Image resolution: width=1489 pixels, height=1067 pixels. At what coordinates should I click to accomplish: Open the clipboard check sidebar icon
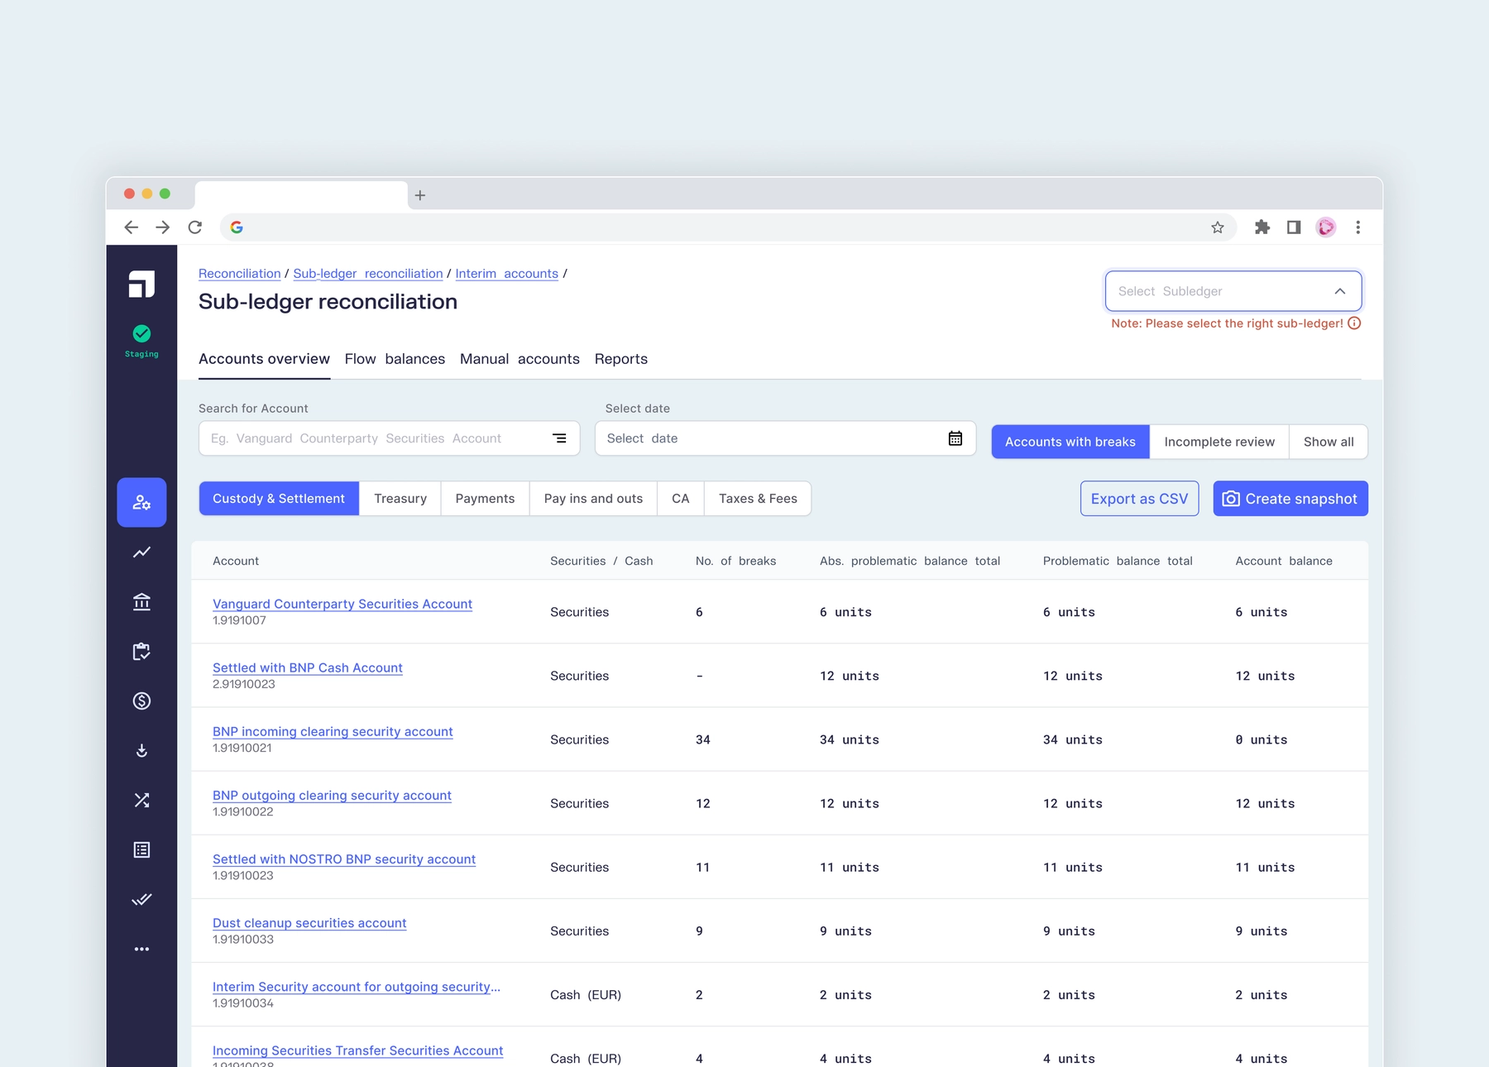(x=141, y=651)
